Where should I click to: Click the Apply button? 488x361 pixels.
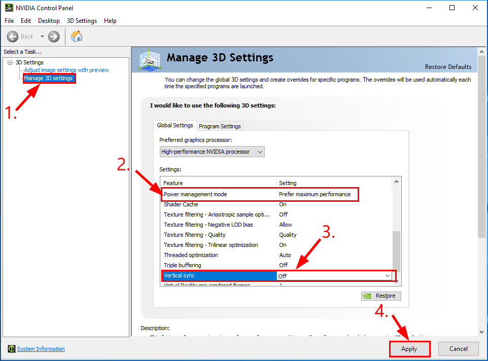[x=409, y=349]
